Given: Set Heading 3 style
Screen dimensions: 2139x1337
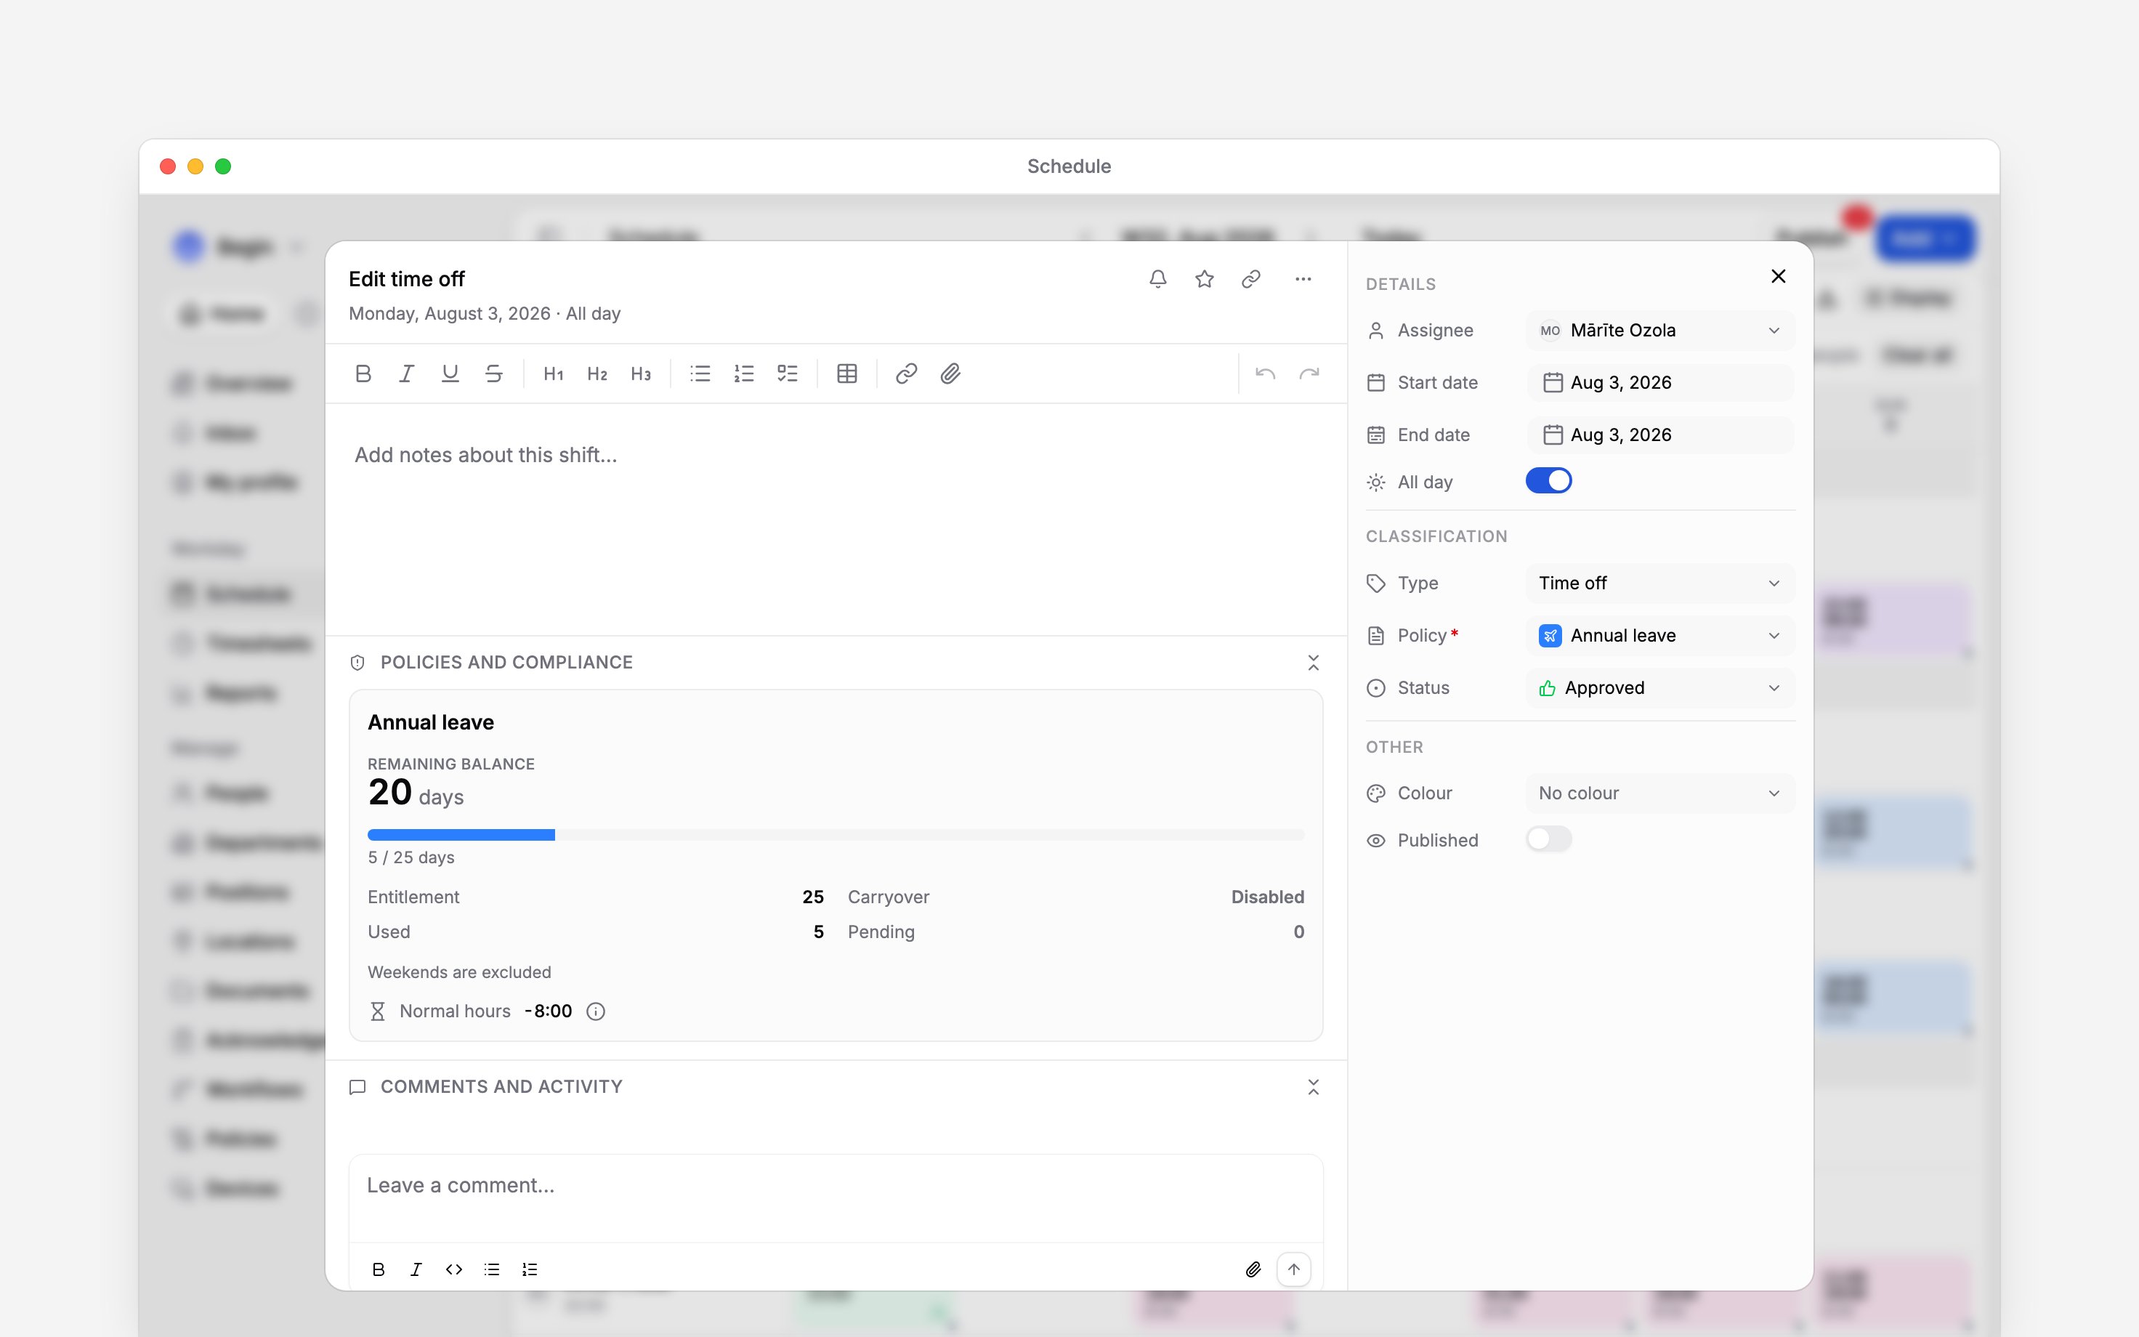Looking at the screenshot, I should (x=641, y=374).
